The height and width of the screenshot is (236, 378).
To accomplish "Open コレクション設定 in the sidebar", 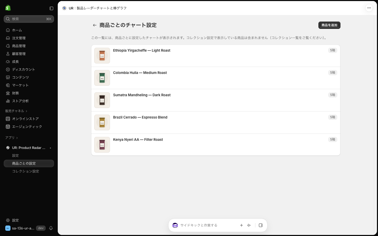I will pyautogui.click(x=29, y=171).
